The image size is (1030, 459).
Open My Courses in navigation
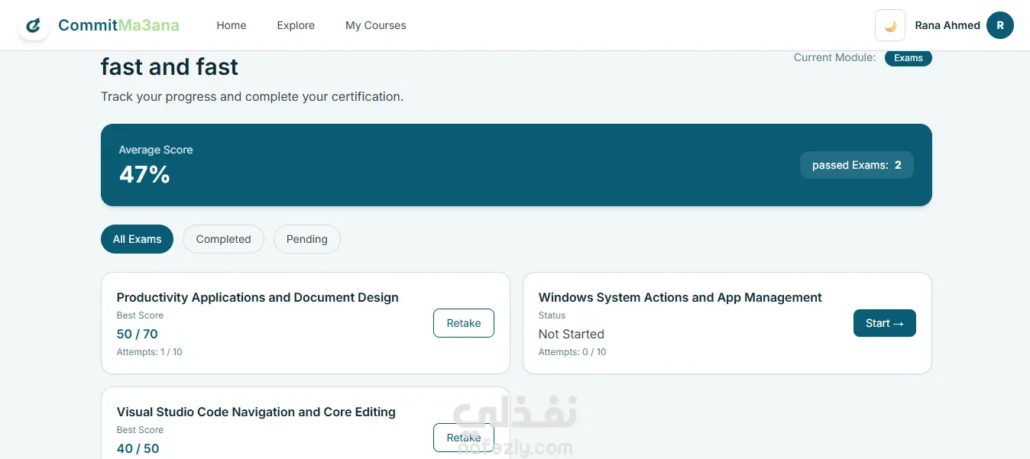(376, 25)
